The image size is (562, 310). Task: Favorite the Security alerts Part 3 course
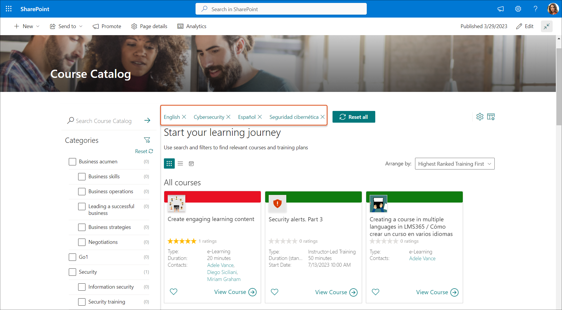[275, 292]
